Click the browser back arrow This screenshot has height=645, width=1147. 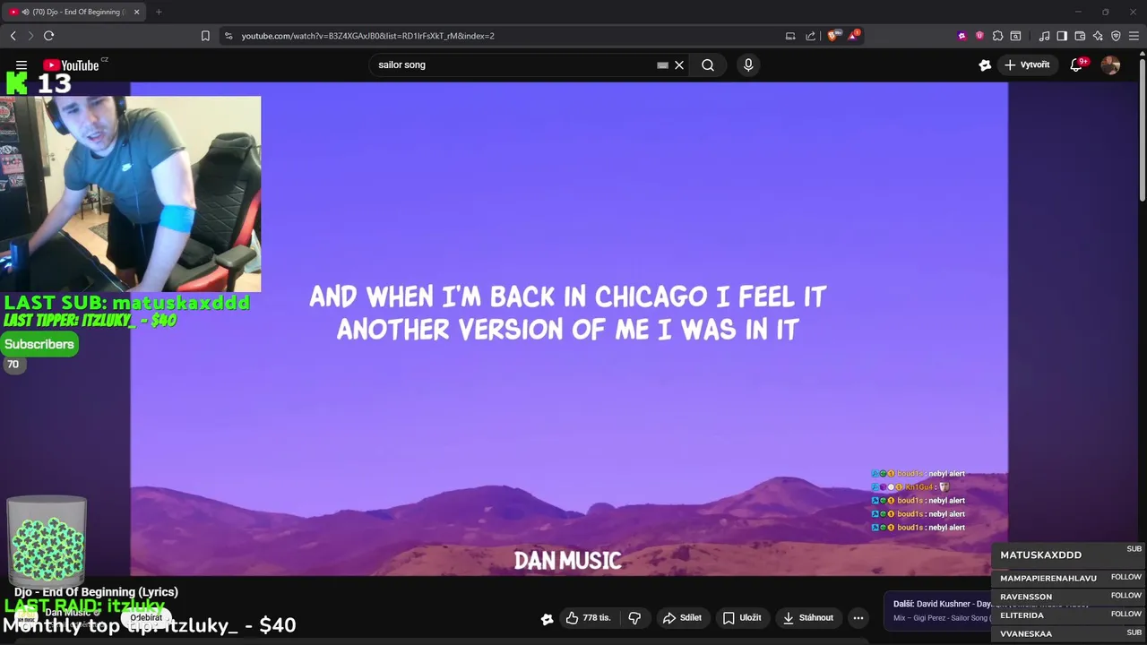(13, 36)
